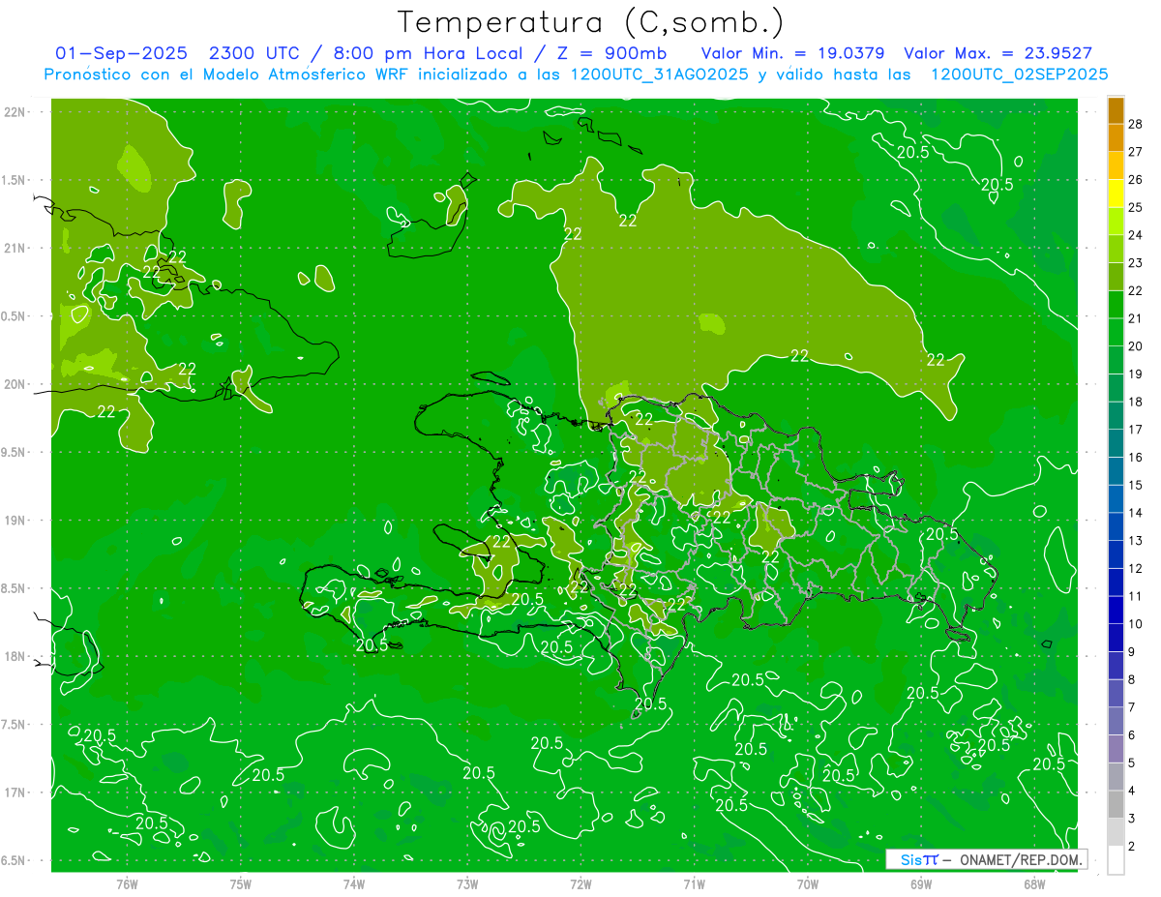Click the legend label '15' on the color scale

(1135, 485)
